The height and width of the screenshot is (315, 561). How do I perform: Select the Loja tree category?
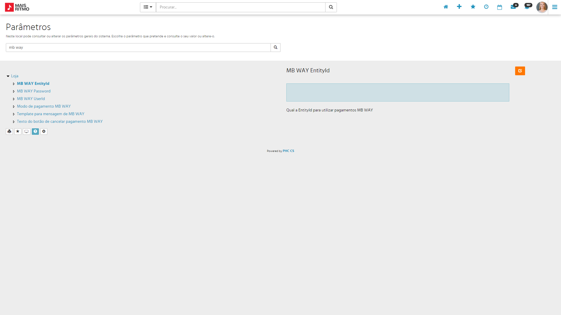15,76
